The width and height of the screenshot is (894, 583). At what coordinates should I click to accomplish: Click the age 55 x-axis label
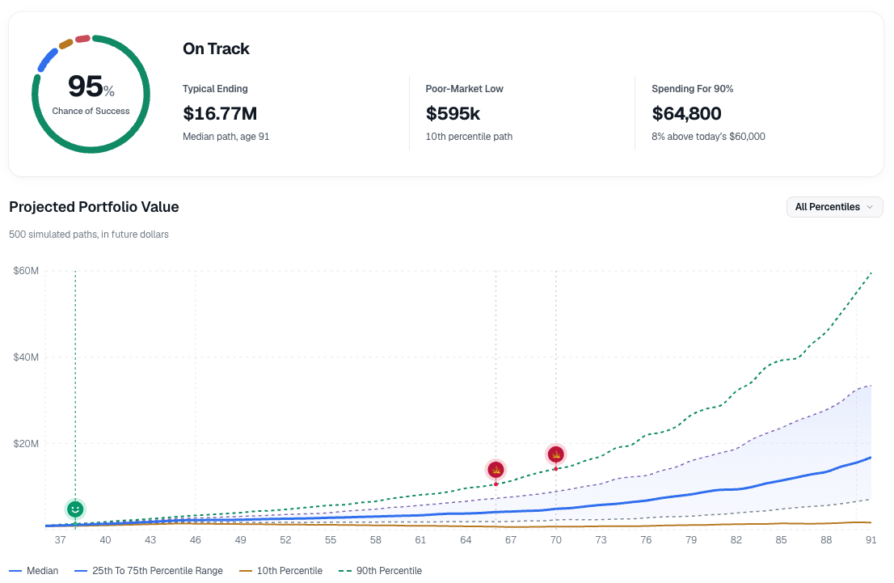tap(331, 539)
